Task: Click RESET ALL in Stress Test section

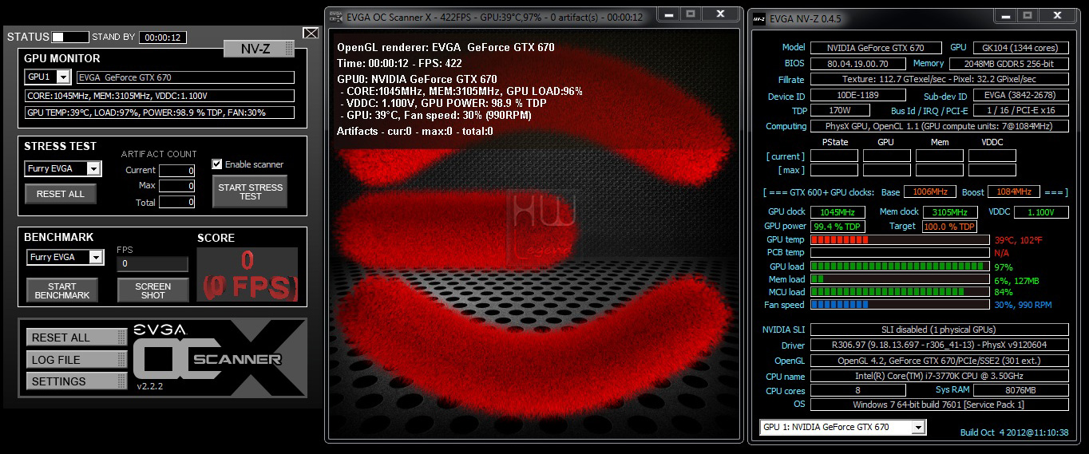Action: click(61, 194)
